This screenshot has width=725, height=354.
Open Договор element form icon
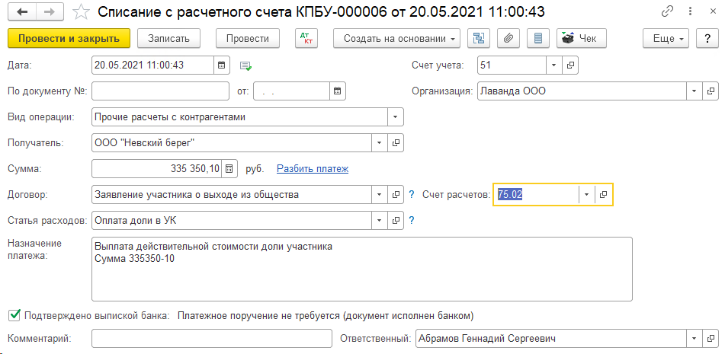point(396,194)
